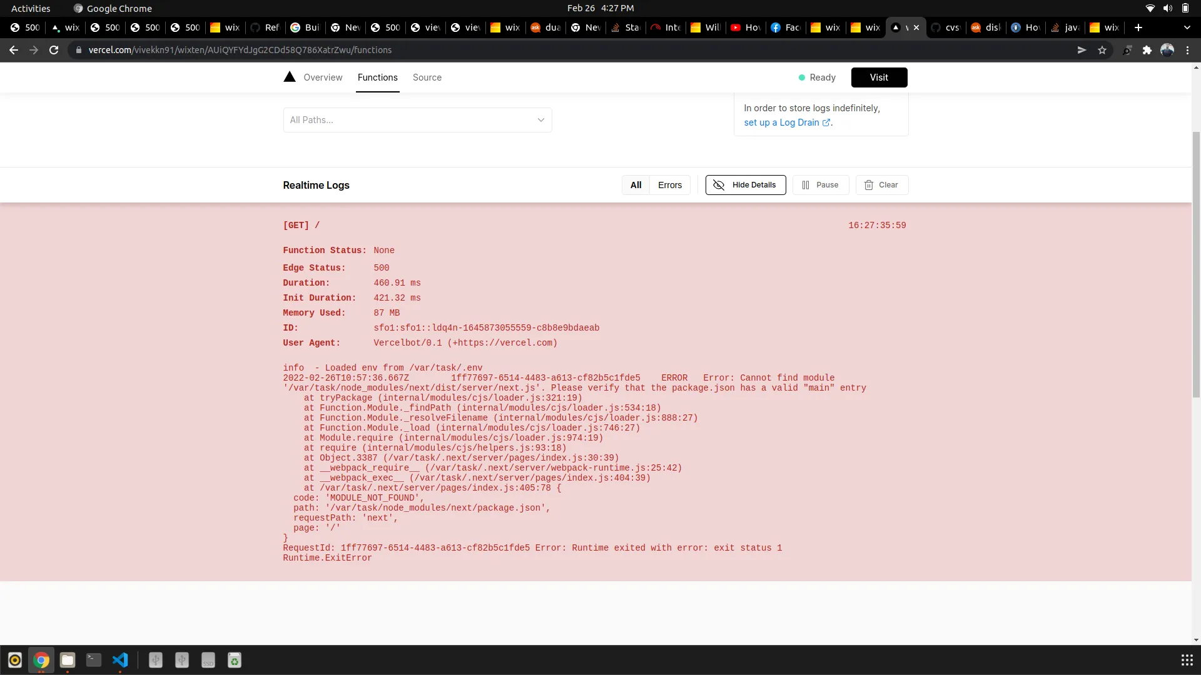Expand the All Paths dropdown
Screen dimensions: 1201x675
(x=417, y=120)
